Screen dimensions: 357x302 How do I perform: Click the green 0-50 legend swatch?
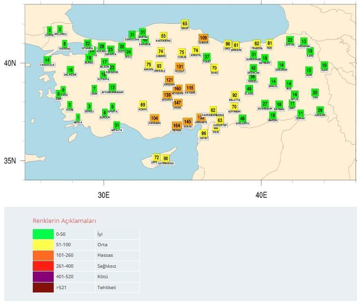(43, 234)
